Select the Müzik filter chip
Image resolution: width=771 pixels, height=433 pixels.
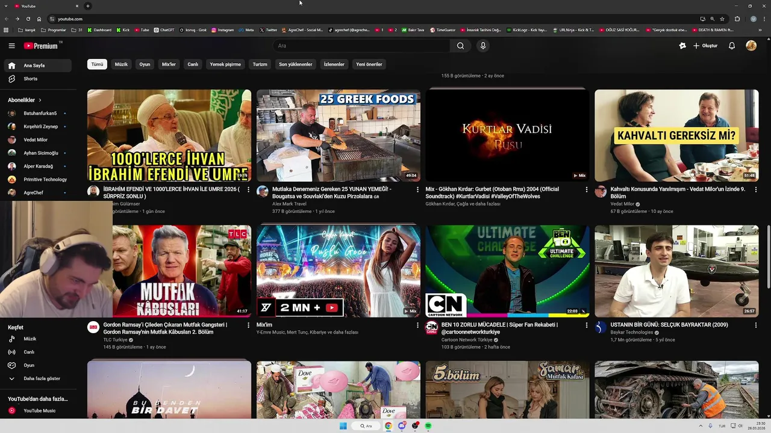121,64
